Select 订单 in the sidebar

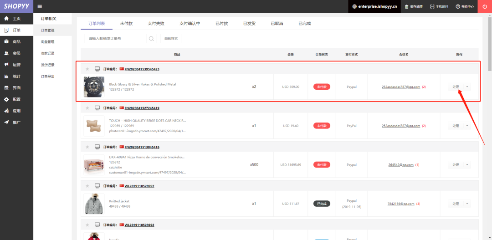pyautogui.click(x=17, y=30)
